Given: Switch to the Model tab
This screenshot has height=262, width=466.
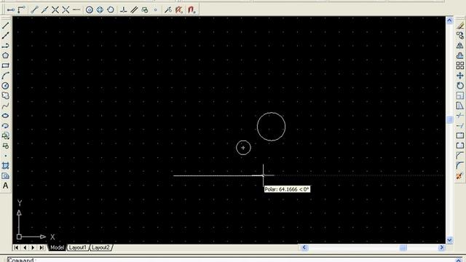Looking at the screenshot, I should tap(57, 247).
